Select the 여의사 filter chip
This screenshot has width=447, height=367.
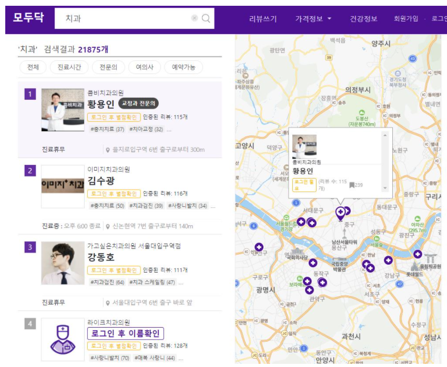click(x=145, y=67)
